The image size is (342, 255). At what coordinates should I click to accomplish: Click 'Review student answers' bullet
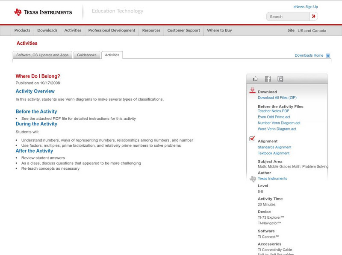click(x=43, y=158)
